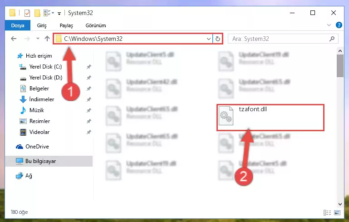Open the Dosya tab
The width and height of the screenshot is (349, 222).
[18, 25]
